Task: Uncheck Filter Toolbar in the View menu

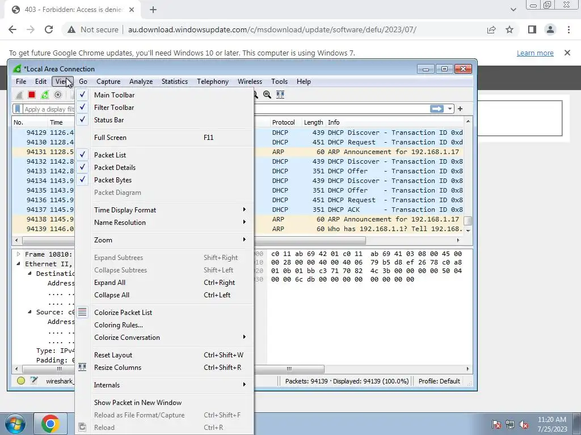Action: 165,107
